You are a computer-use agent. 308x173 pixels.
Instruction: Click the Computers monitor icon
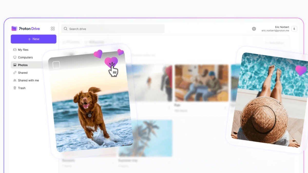coord(15,57)
